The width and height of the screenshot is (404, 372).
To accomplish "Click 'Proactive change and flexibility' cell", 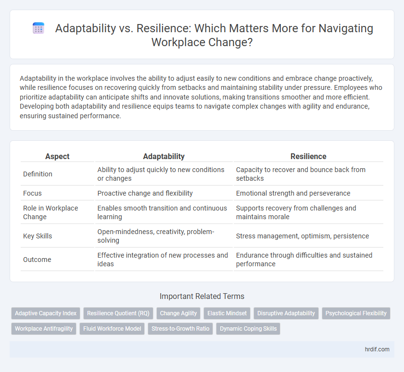I will [x=164, y=193].
